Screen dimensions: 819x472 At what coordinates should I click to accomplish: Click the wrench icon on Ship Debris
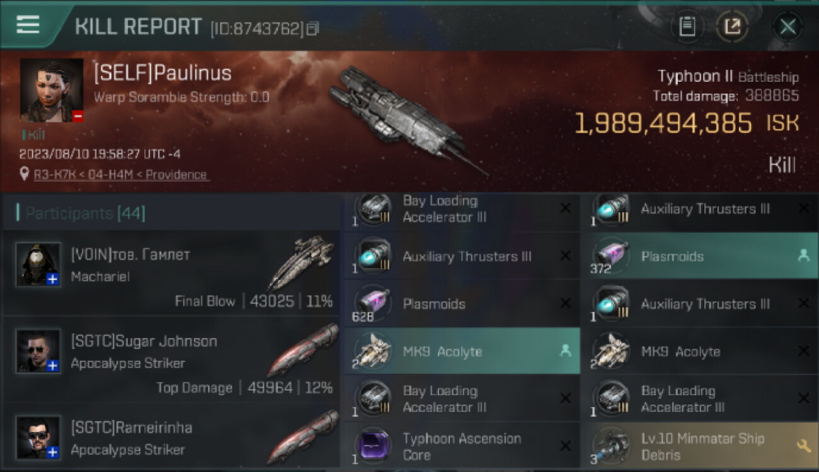(803, 446)
